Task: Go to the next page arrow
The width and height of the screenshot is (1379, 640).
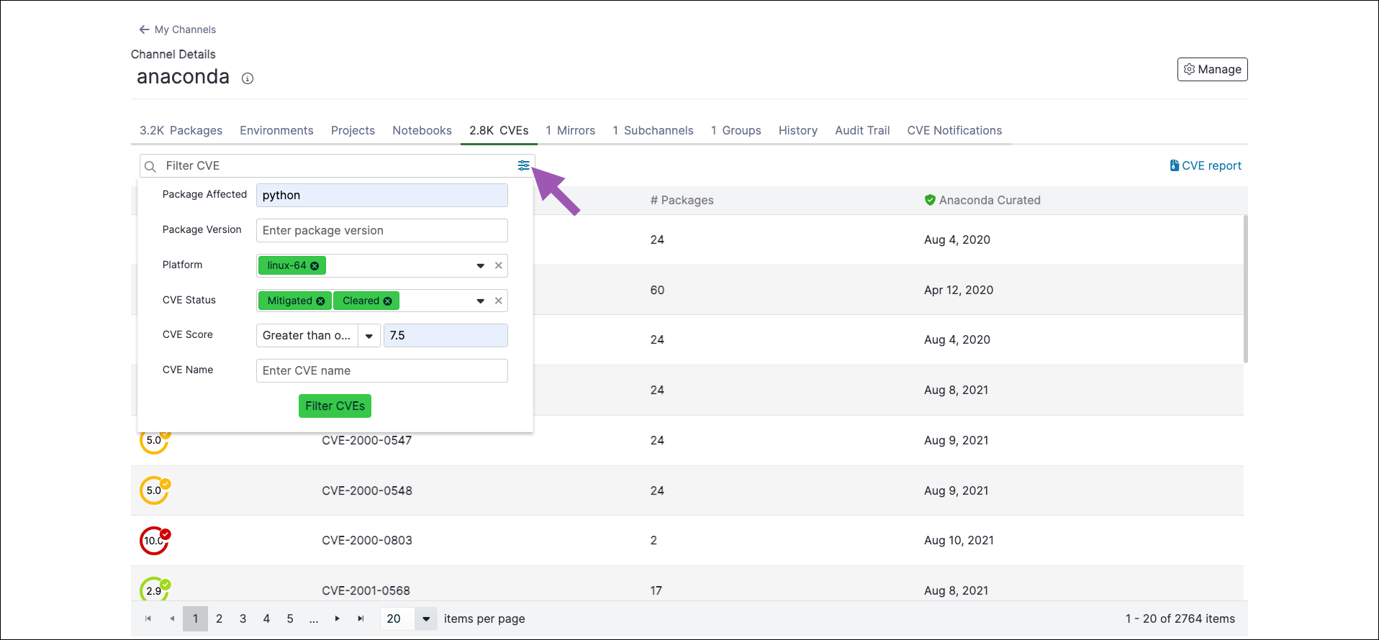Action: tap(337, 618)
